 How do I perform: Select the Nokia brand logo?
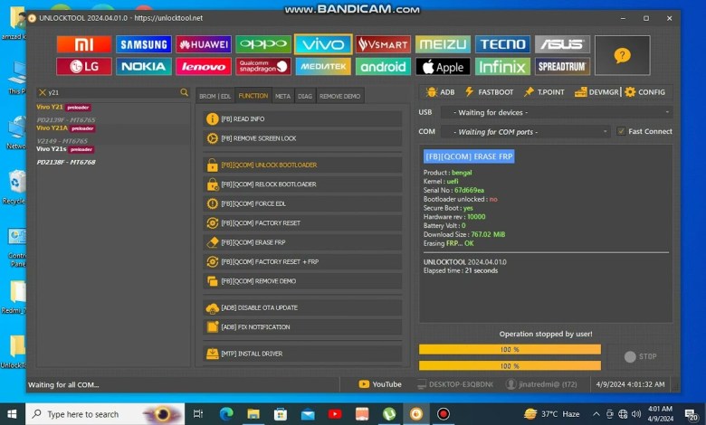(x=144, y=67)
